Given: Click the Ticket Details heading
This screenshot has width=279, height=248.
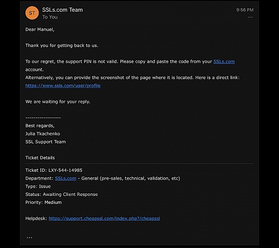Looking at the screenshot, I should click(x=40, y=158).
